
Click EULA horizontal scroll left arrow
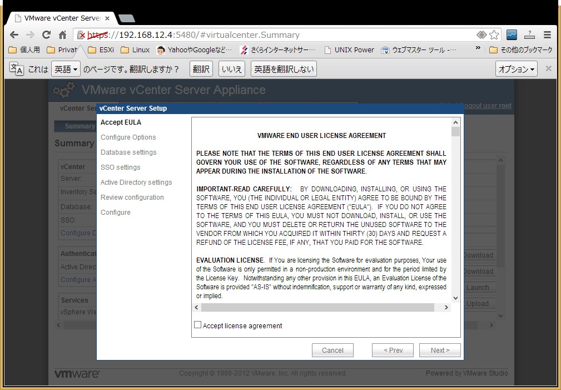pyautogui.click(x=196, y=307)
